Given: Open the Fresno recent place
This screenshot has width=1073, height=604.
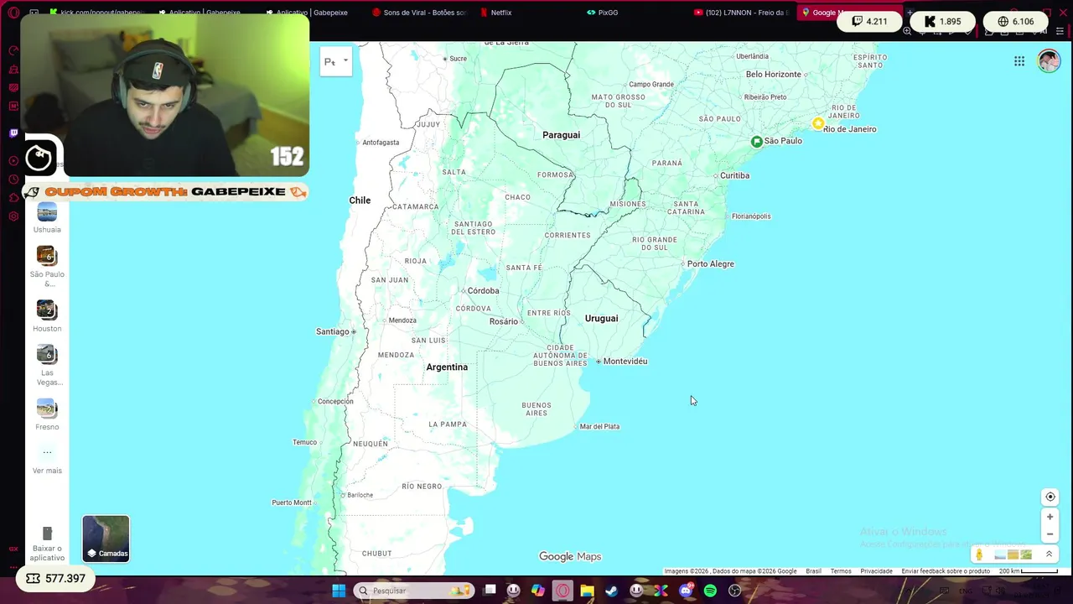Looking at the screenshot, I should click(47, 414).
